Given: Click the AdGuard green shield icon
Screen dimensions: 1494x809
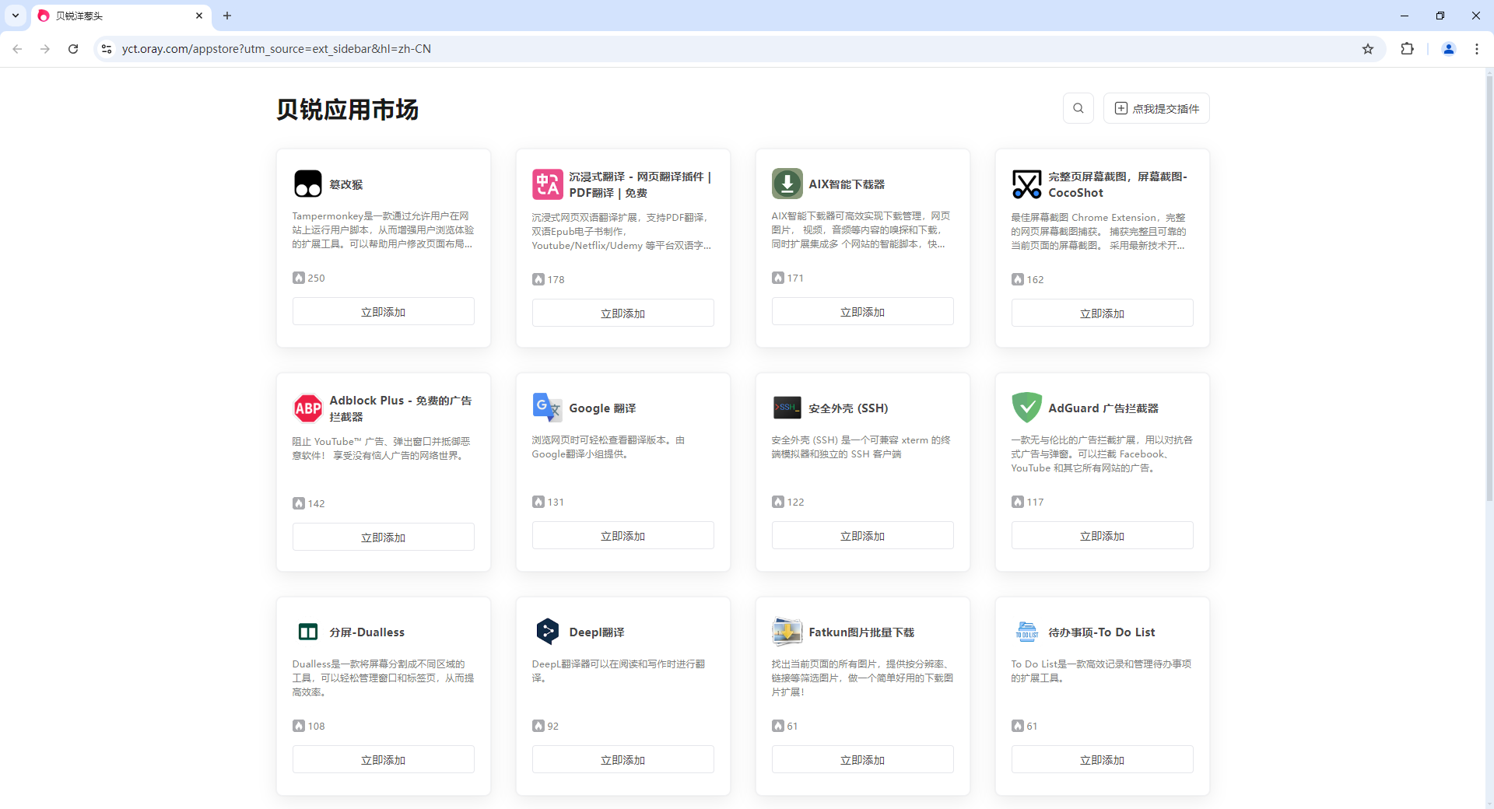Looking at the screenshot, I should (1027, 408).
